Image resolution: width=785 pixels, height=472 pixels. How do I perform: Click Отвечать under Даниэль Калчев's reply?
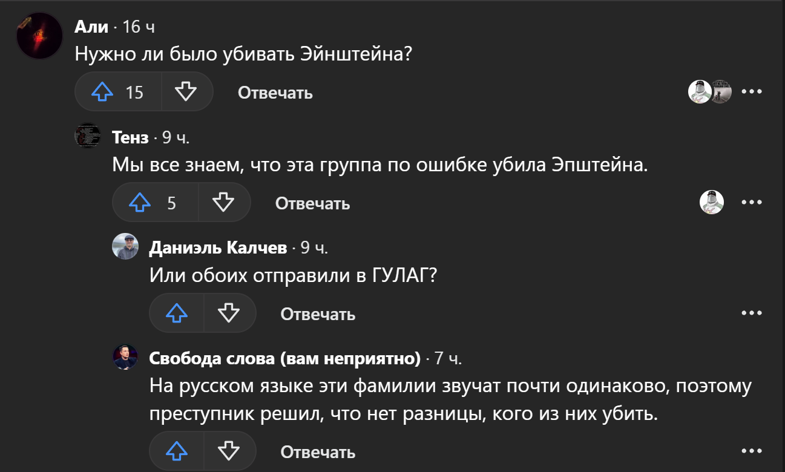click(x=318, y=314)
